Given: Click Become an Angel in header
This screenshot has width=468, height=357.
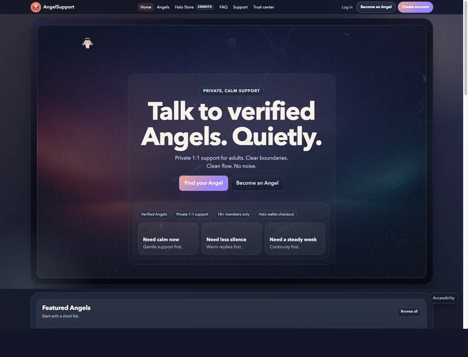Looking at the screenshot, I should (376, 7).
